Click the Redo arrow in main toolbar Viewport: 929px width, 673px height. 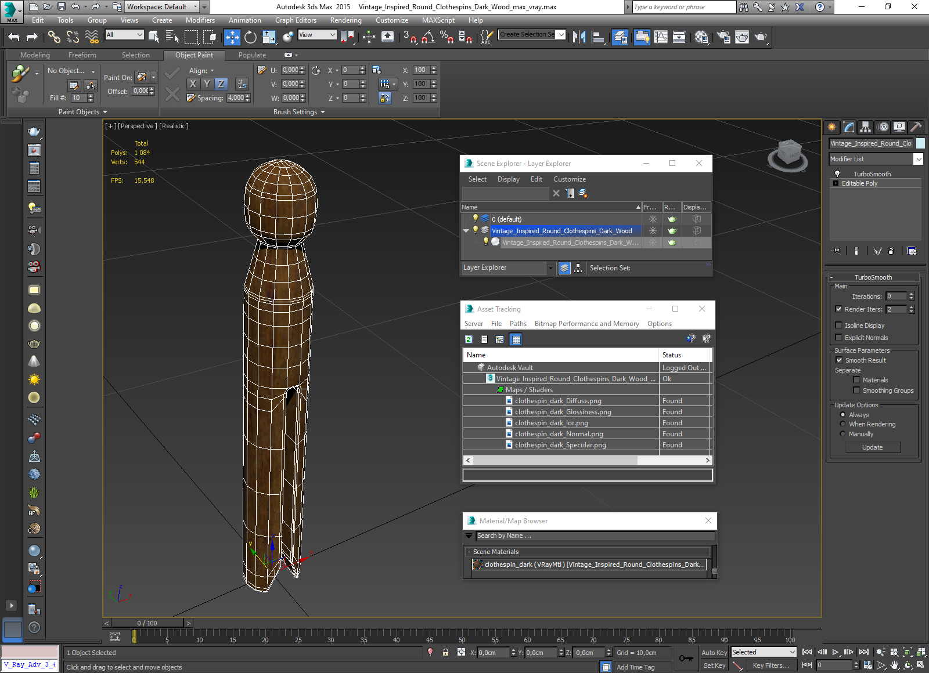pyautogui.click(x=33, y=37)
